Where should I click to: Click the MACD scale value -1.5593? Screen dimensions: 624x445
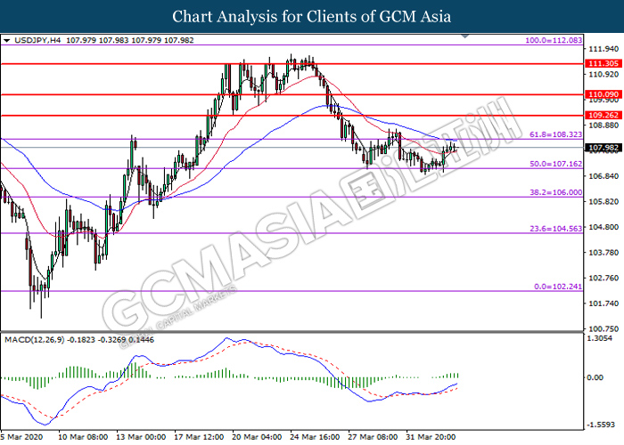click(600, 425)
